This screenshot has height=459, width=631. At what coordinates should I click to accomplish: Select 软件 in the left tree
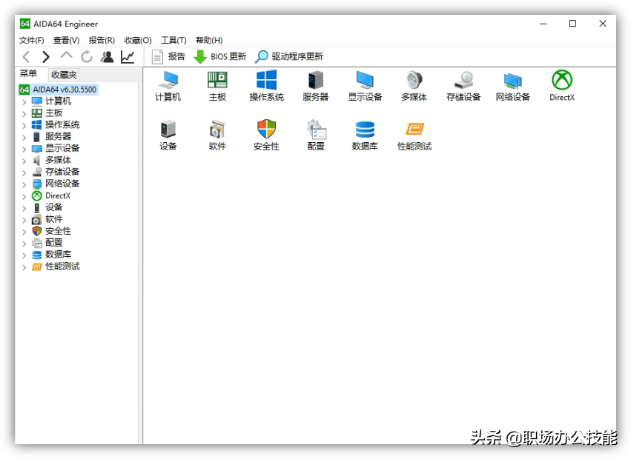(x=53, y=219)
